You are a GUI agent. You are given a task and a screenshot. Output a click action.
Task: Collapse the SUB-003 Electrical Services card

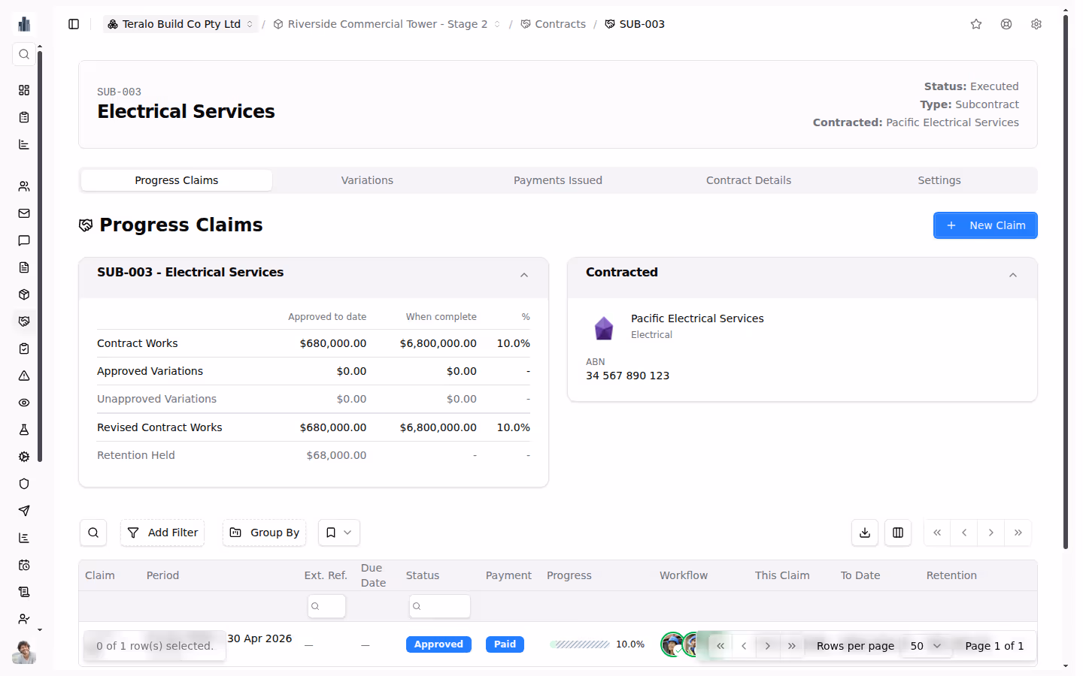coord(524,275)
